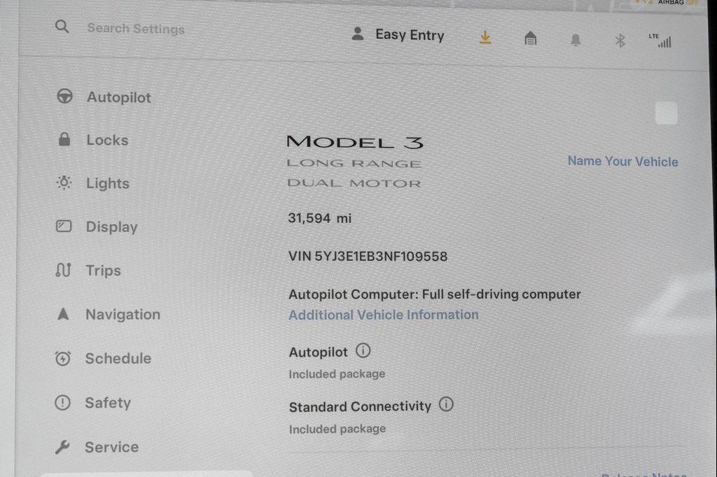Tap the LTE signal strength indicator
This screenshot has width=717, height=477.
pos(660,41)
